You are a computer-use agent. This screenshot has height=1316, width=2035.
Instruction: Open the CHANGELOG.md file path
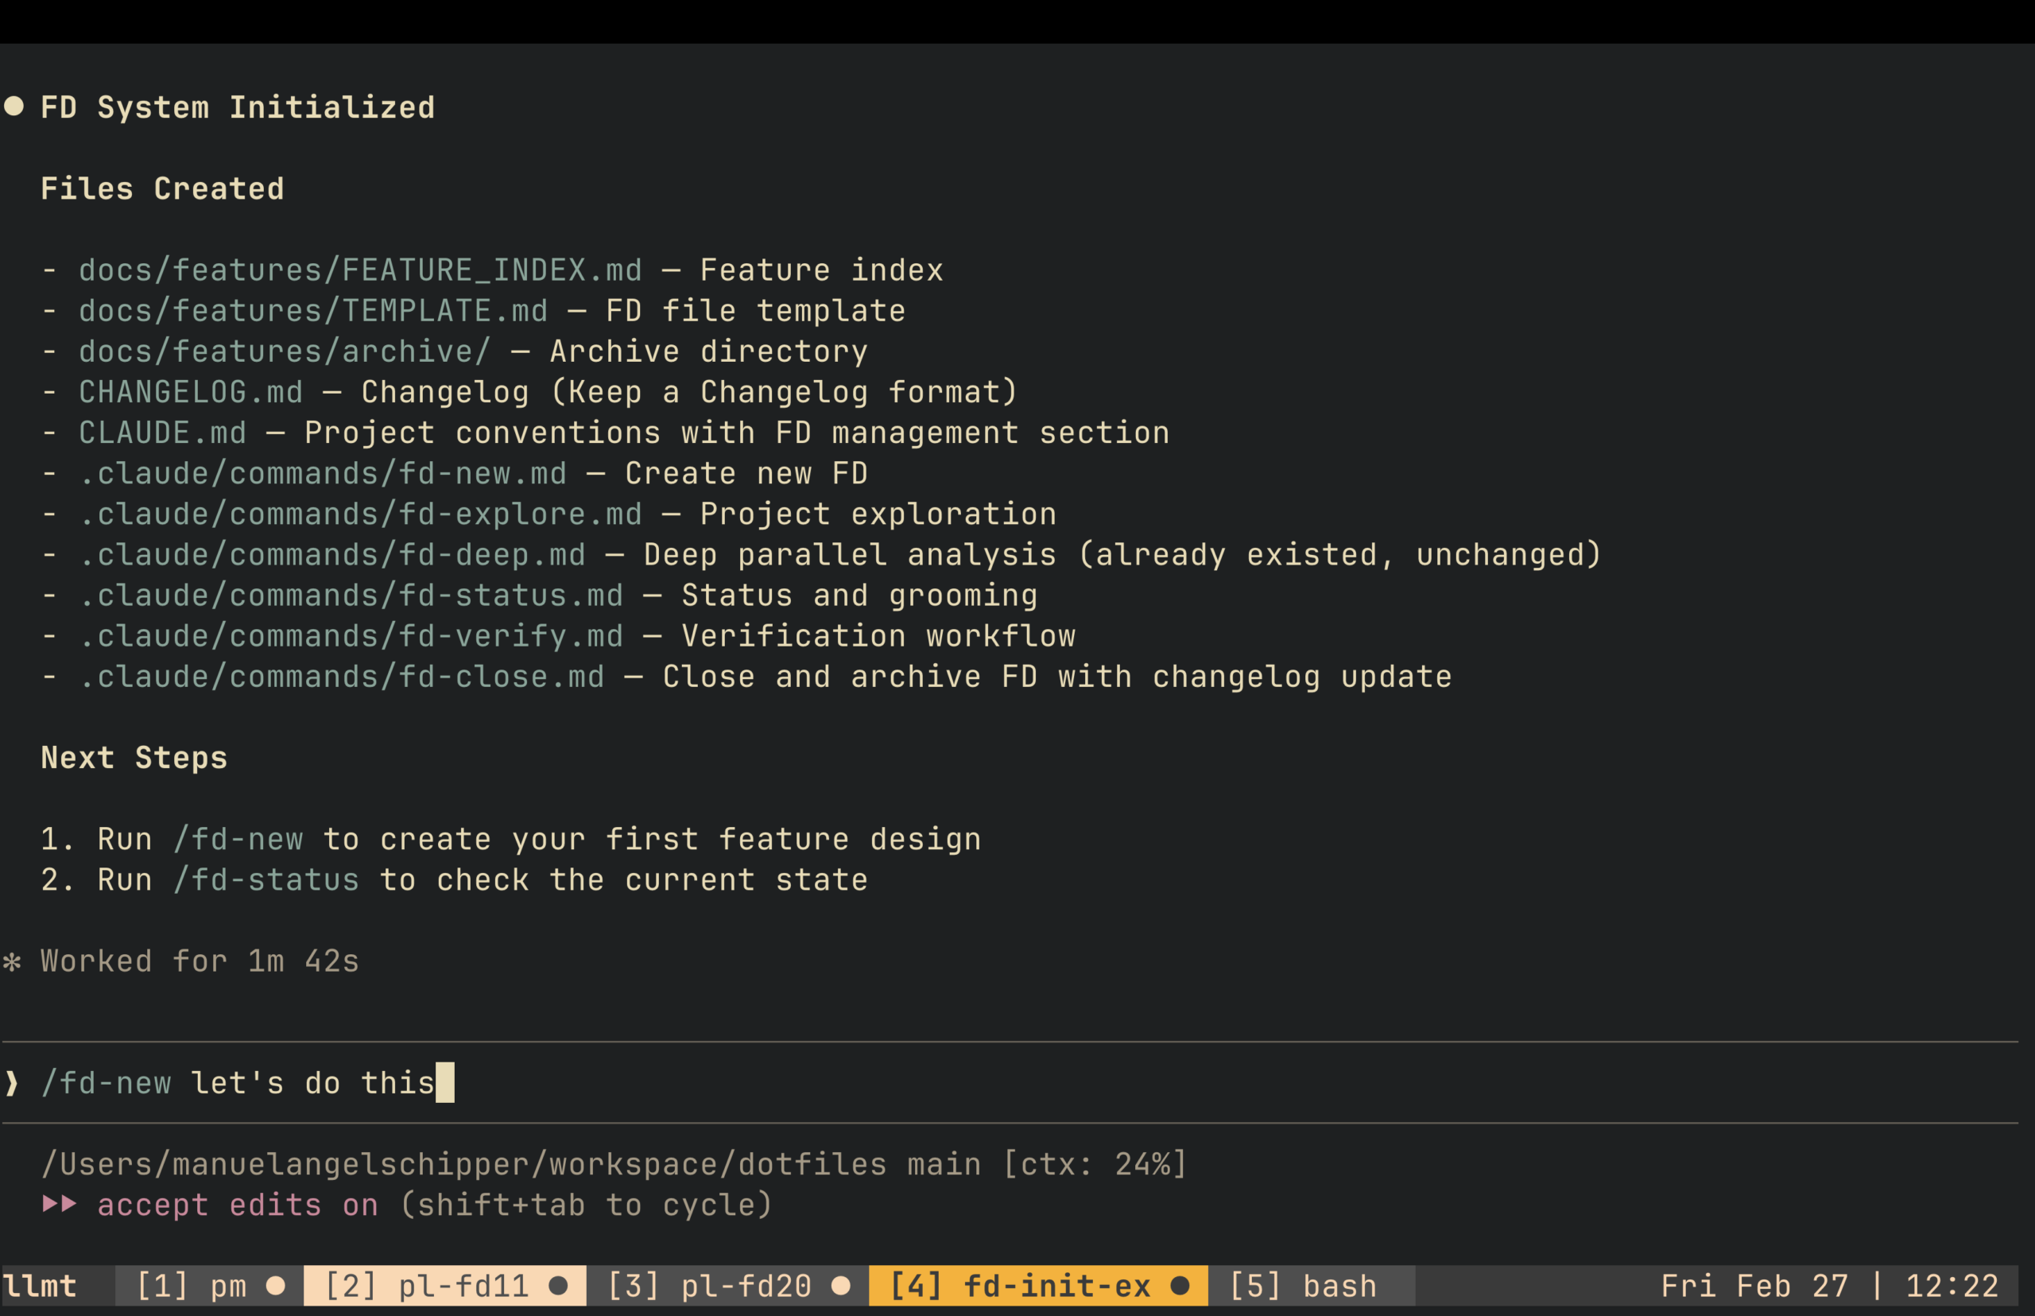191,392
